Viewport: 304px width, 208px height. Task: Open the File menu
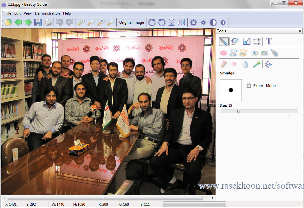click(x=8, y=13)
